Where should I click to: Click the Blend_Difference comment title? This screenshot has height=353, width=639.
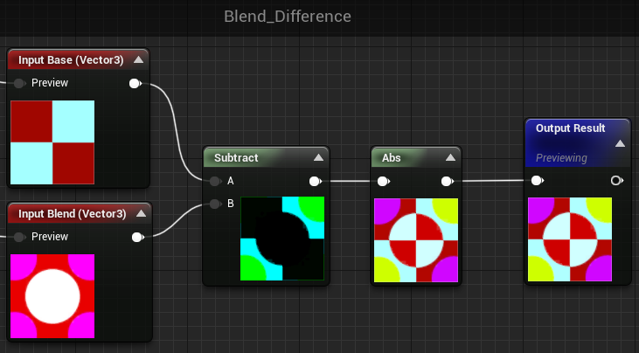click(x=288, y=17)
